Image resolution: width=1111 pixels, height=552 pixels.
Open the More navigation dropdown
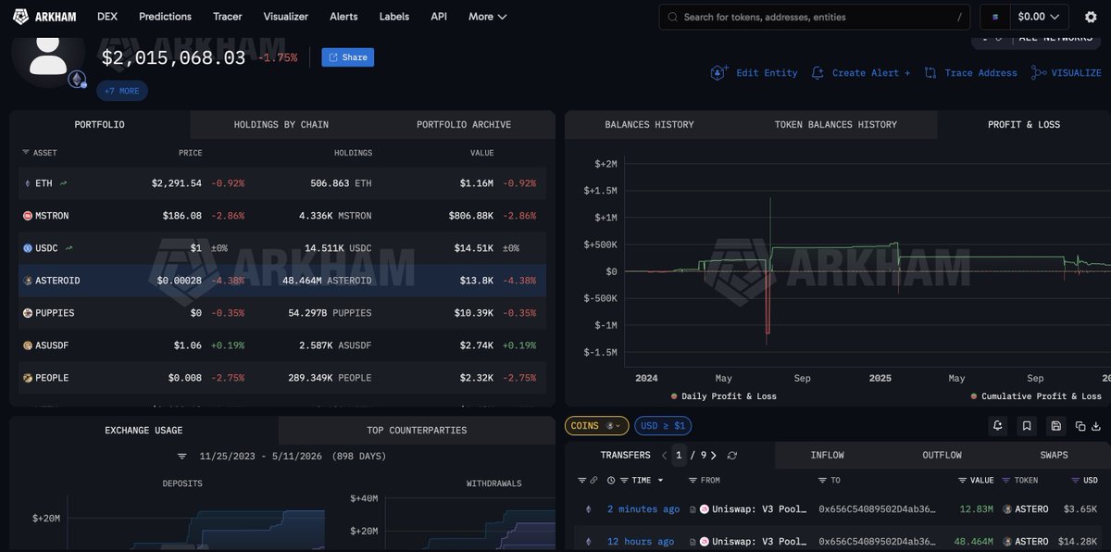coord(487,17)
